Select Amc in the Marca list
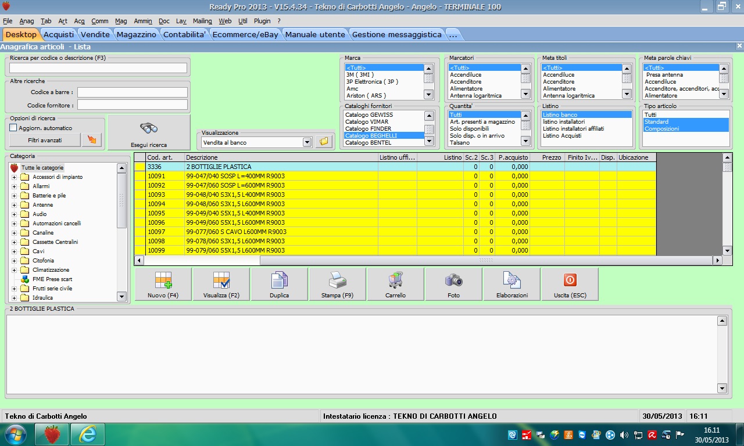This screenshot has height=446, width=744. [x=384, y=89]
